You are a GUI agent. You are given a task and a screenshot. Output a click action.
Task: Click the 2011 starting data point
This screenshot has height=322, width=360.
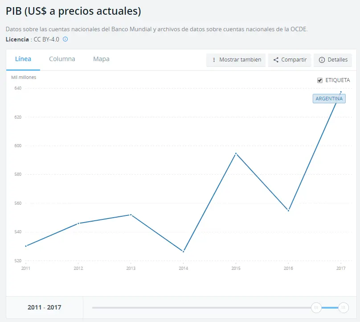pos(26,246)
